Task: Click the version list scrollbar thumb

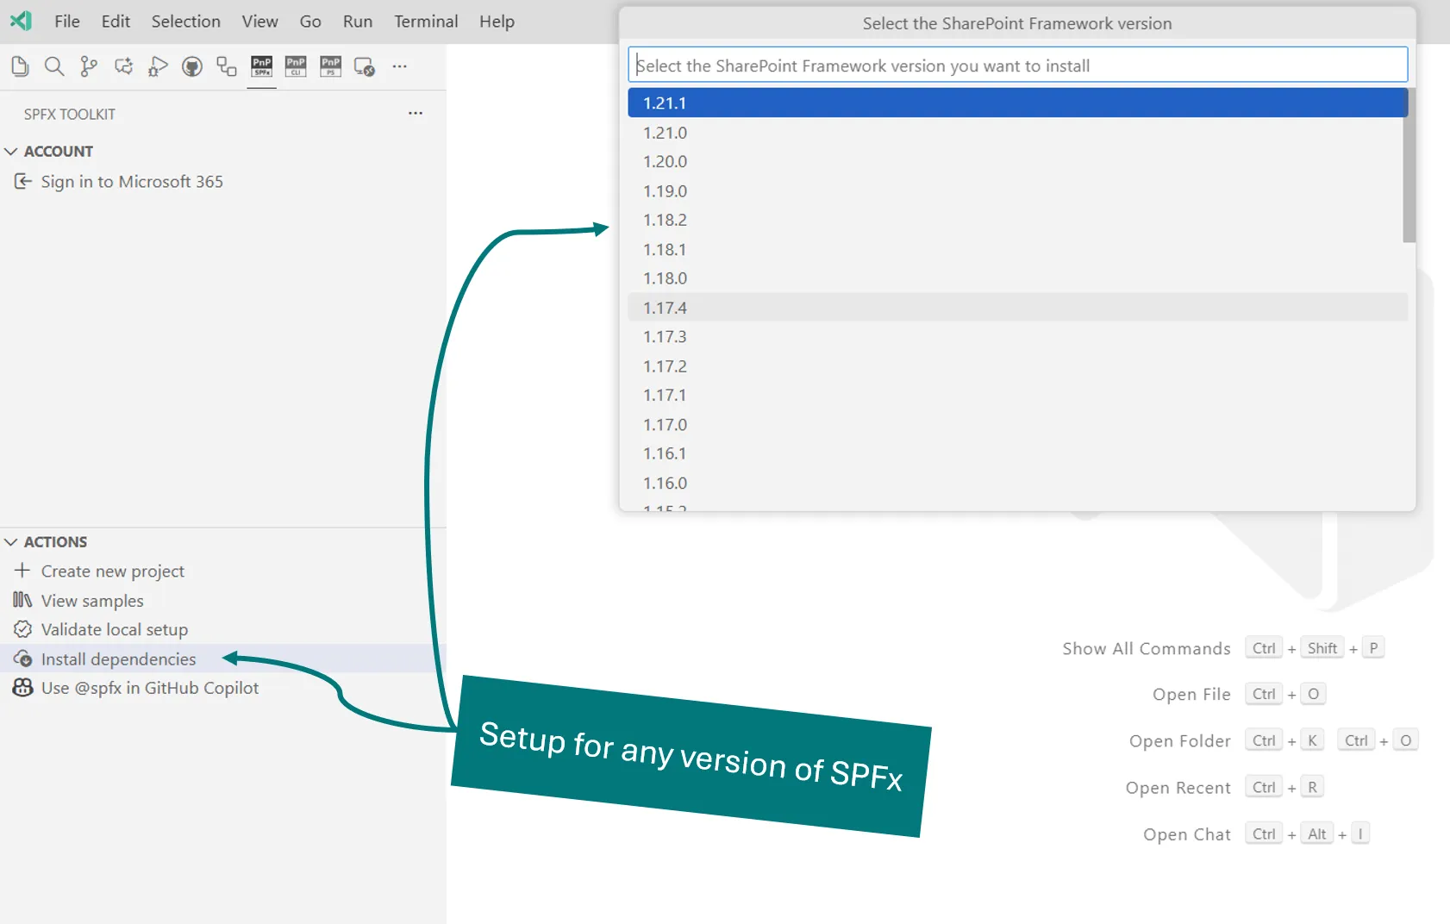Action: [x=1409, y=165]
